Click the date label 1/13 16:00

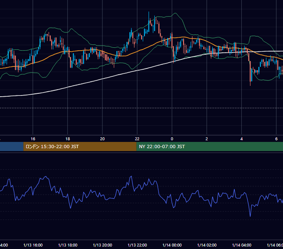point(33,245)
